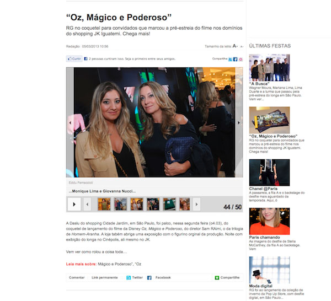The width and height of the screenshot is (331, 301).
Task: Go to next photo with right arrow on image
Action: [x=239, y=122]
